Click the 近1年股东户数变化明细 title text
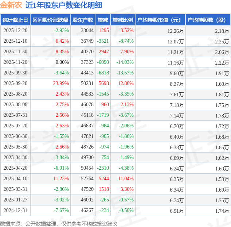231x227 pixels. pyautogui.click(x=64, y=5)
